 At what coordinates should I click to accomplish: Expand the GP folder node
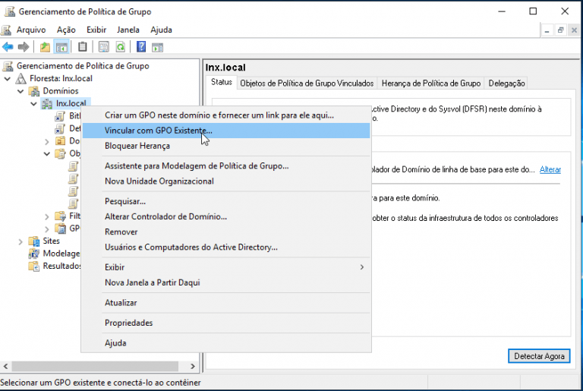(47, 229)
